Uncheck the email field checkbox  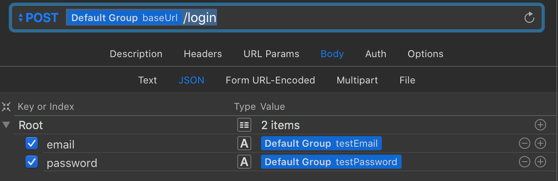click(32, 144)
